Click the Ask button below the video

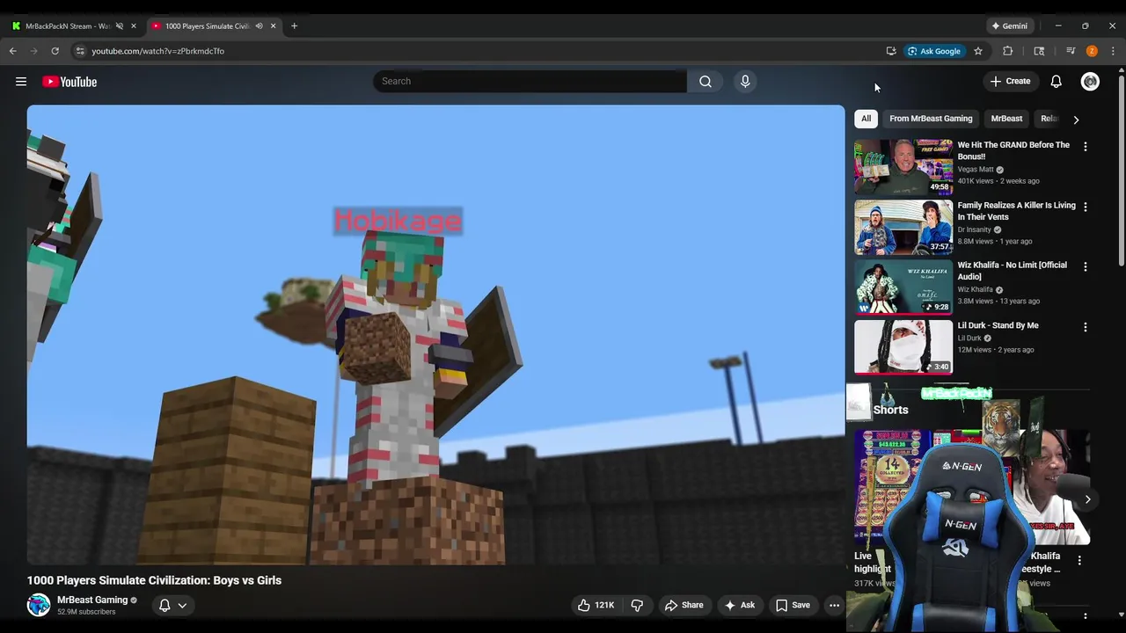(739, 605)
